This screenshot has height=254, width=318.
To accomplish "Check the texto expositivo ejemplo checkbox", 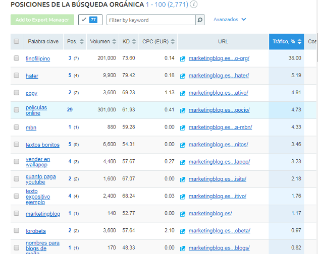I will (x=17, y=196).
